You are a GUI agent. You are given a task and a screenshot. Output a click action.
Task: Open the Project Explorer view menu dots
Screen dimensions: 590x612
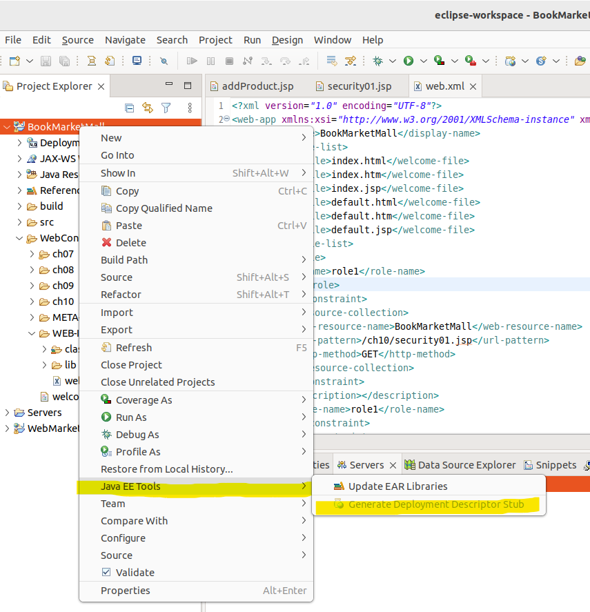[190, 108]
